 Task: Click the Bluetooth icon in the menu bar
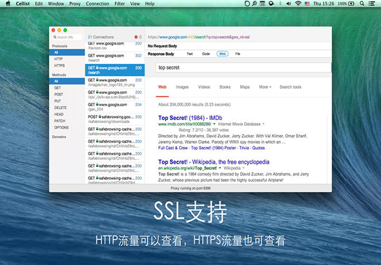(x=280, y=4)
